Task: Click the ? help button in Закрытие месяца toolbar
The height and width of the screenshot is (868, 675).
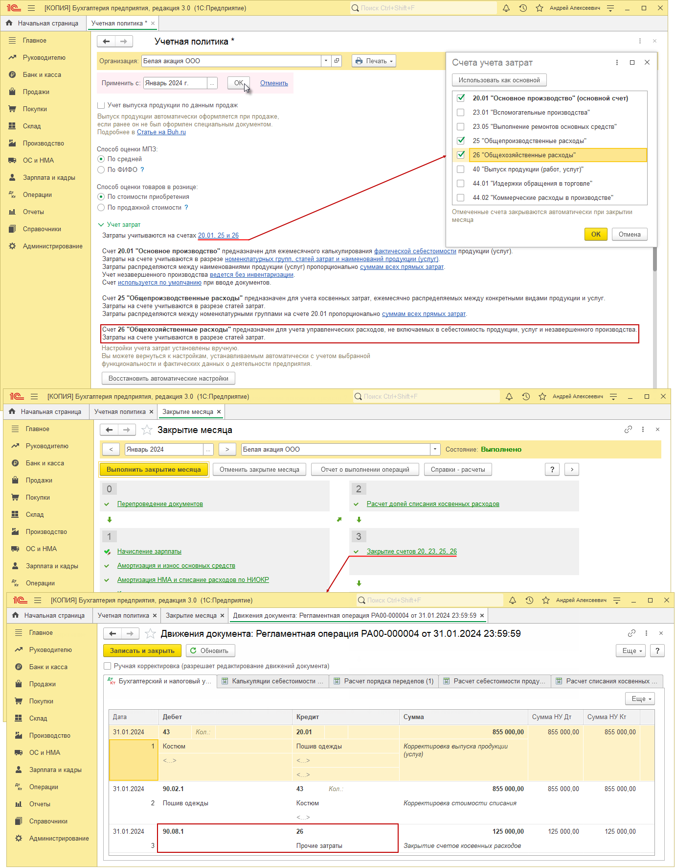Action: [x=552, y=470]
